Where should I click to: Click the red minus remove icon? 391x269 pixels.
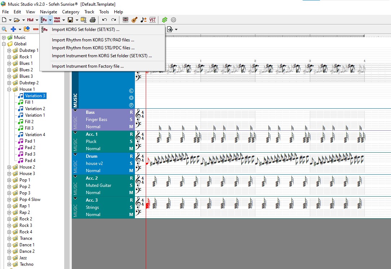pos(36,29)
